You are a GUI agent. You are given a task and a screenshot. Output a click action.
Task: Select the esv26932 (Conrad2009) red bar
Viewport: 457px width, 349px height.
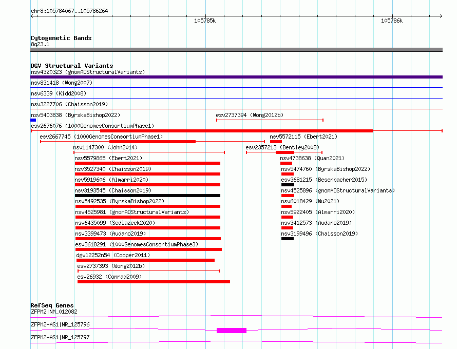point(154,282)
